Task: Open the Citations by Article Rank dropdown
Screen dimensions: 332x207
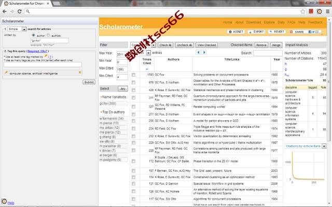Action: click(x=324, y=146)
